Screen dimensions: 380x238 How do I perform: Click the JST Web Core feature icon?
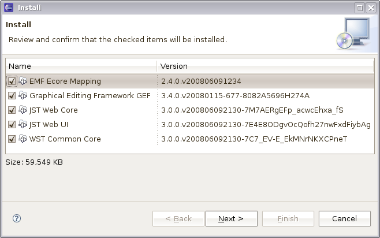click(x=23, y=110)
